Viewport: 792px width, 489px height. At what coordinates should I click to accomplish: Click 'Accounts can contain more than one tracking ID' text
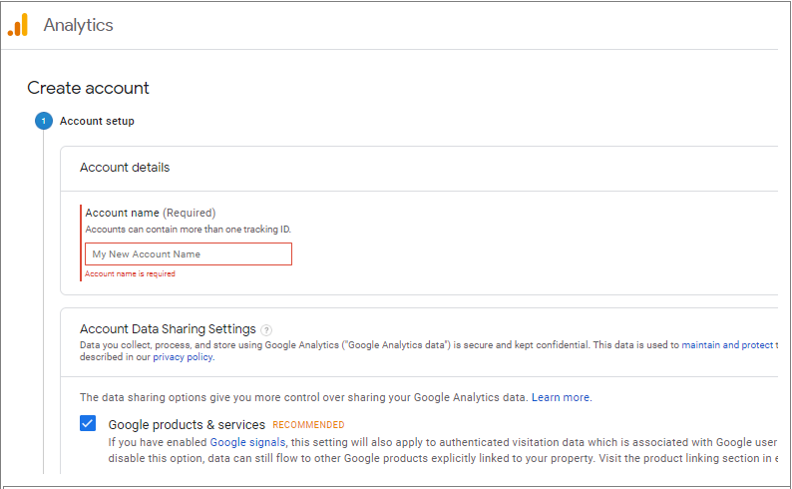coord(188,229)
